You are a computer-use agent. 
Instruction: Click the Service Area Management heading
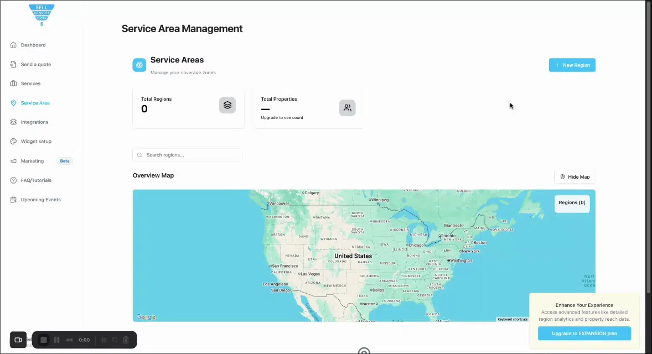pyautogui.click(x=182, y=29)
